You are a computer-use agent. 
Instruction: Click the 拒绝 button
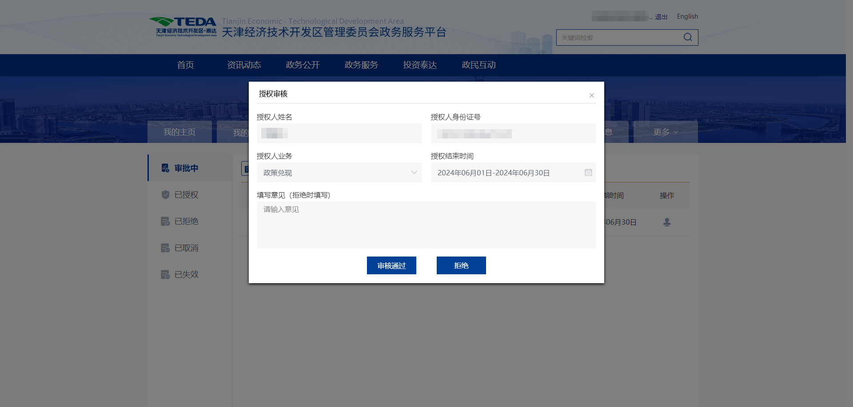pyautogui.click(x=461, y=265)
